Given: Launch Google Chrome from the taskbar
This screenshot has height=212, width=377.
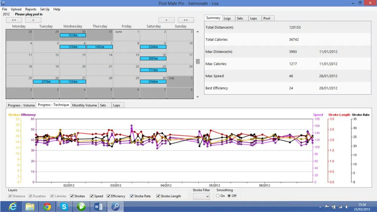Looking at the screenshot, I should (47, 206).
